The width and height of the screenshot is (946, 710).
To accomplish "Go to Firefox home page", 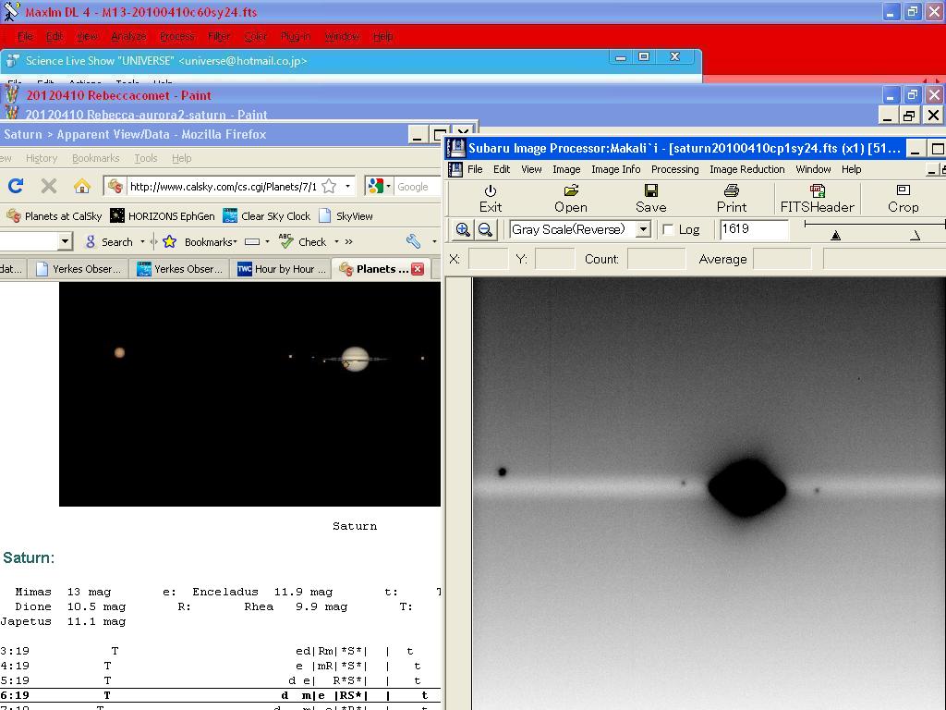I will click(x=82, y=186).
